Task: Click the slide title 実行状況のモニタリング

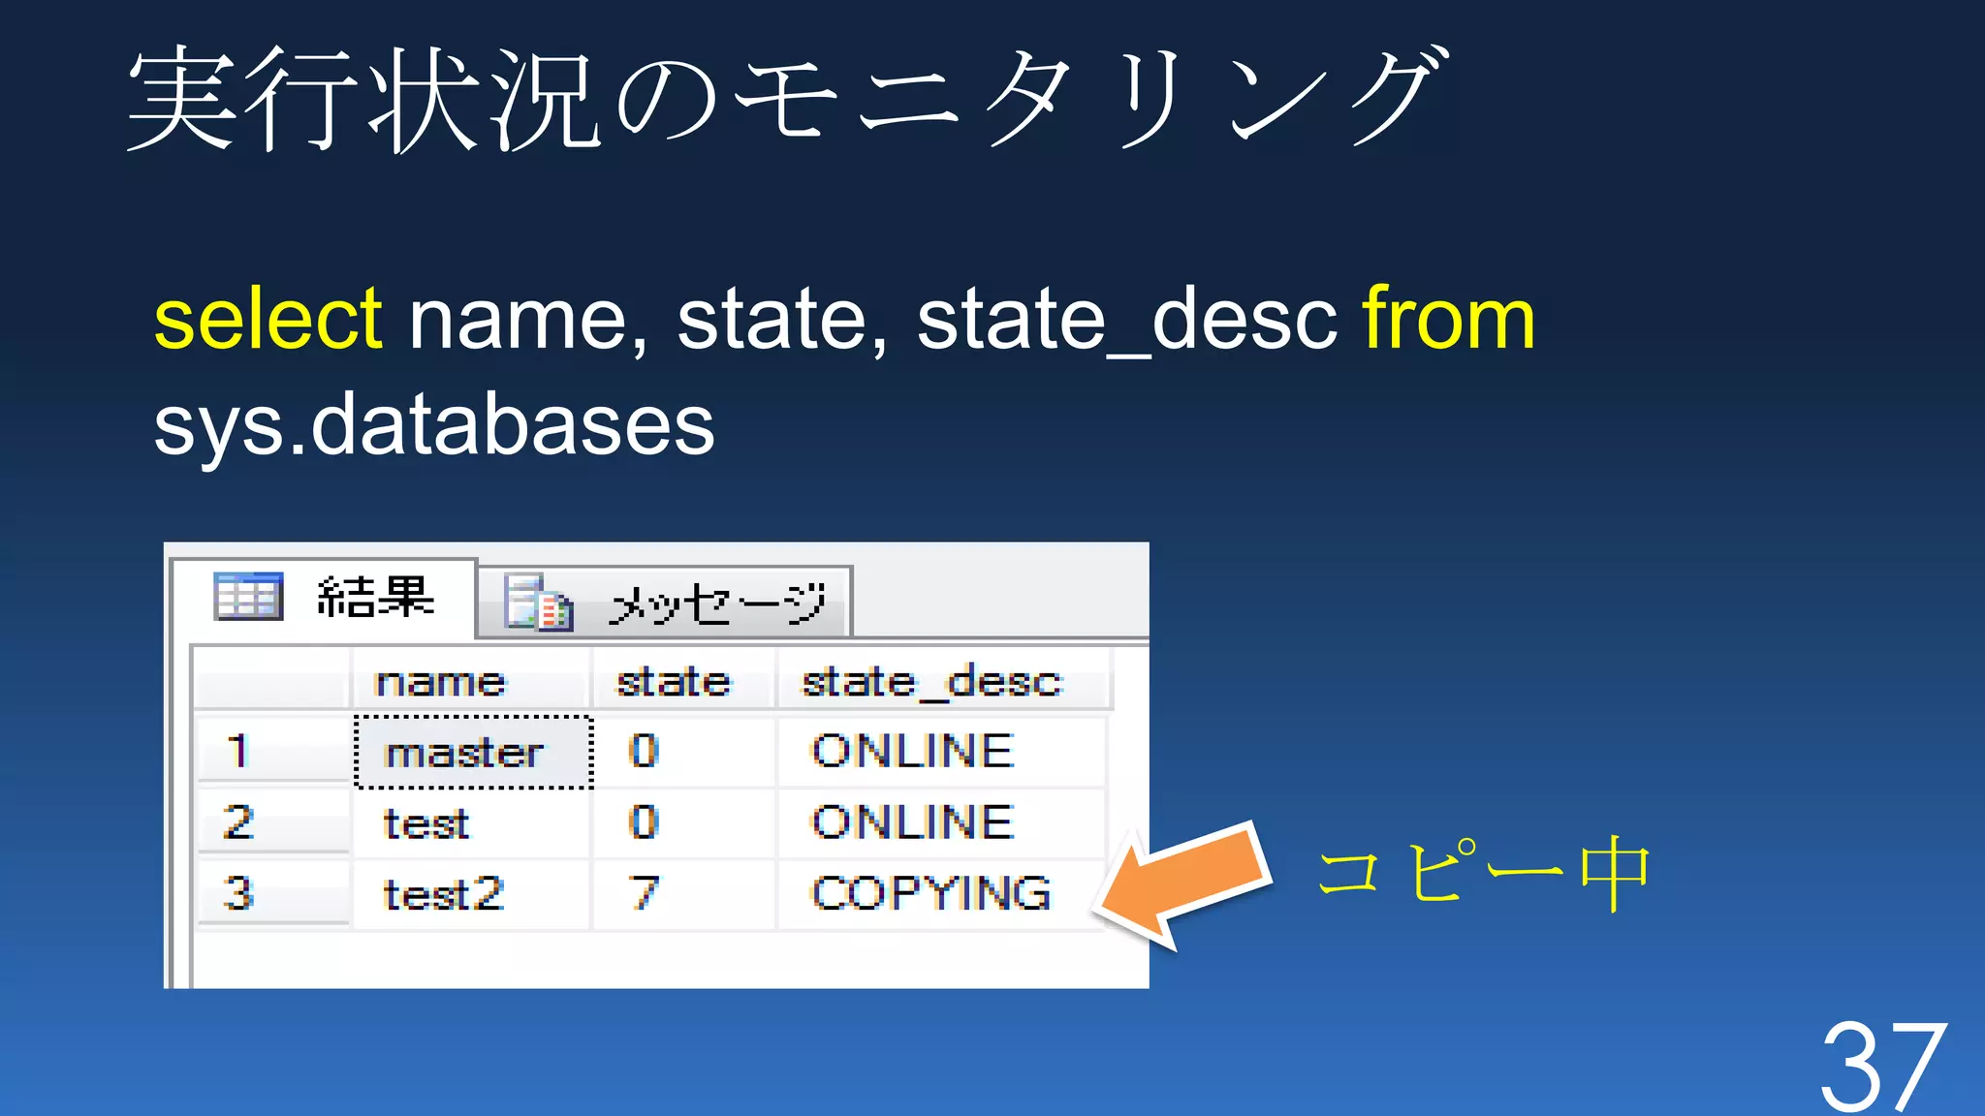Action: (787, 99)
